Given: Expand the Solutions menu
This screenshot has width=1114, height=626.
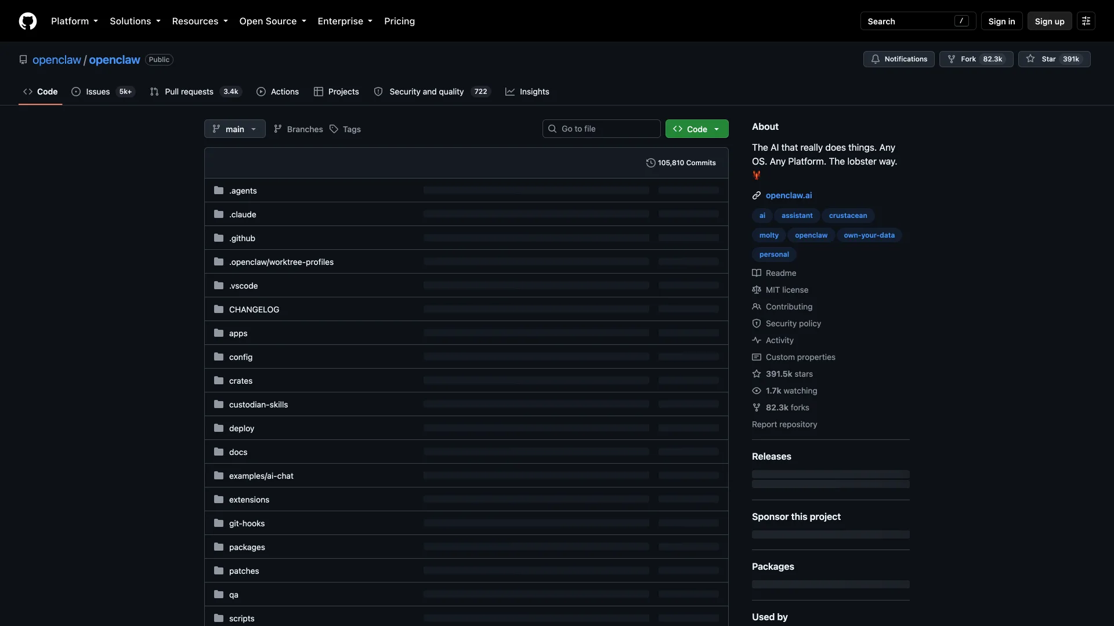Looking at the screenshot, I should 135,21.
